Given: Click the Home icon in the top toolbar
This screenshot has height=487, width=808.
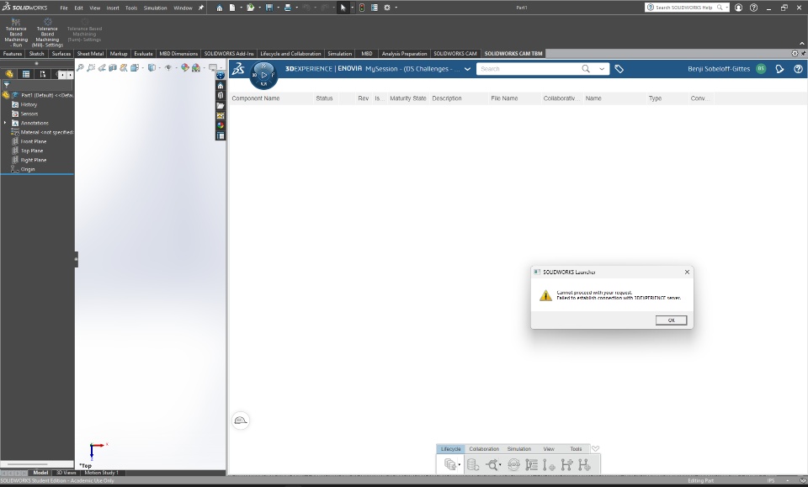Looking at the screenshot, I should pyautogui.click(x=220, y=8).
